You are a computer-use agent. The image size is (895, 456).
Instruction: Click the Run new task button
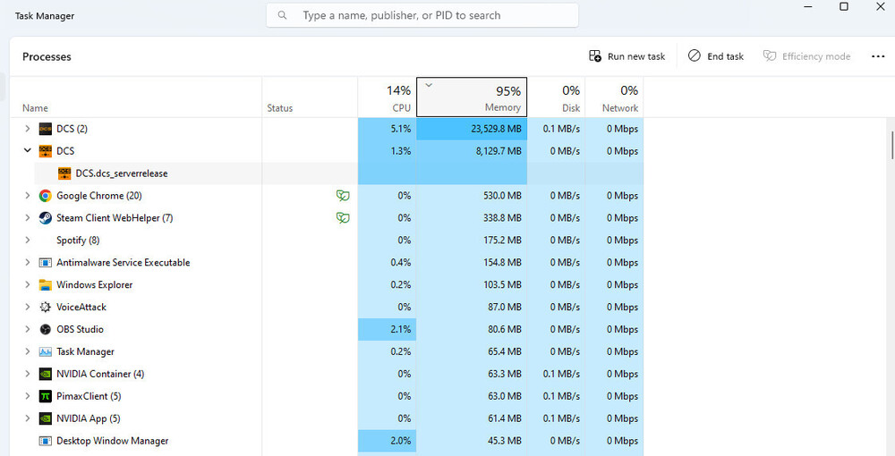point(626,56)
